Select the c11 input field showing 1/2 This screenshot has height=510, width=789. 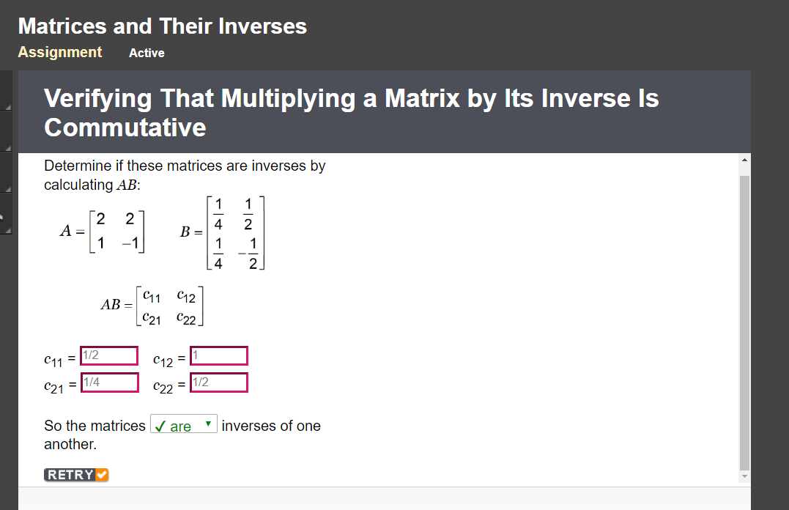coord(108,355)
